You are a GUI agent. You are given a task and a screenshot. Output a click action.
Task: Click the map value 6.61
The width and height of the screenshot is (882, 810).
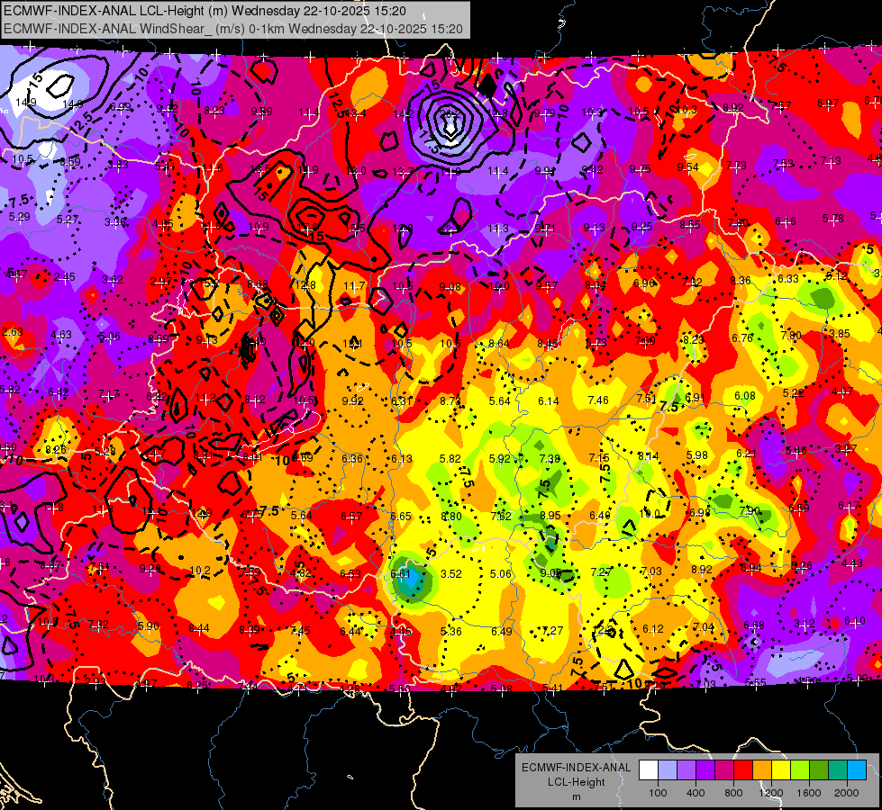(401, 574)
